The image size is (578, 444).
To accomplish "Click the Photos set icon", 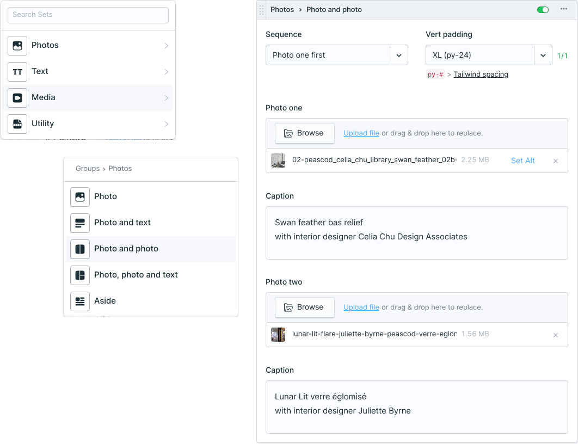I will pyautogui.click(x=17, y=46).
